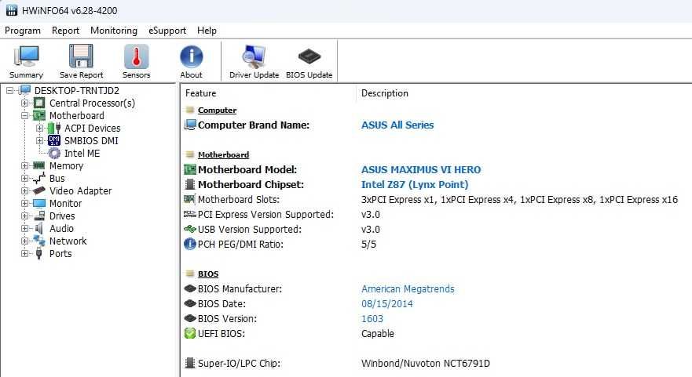Open the Report menu

coord(65,31)
